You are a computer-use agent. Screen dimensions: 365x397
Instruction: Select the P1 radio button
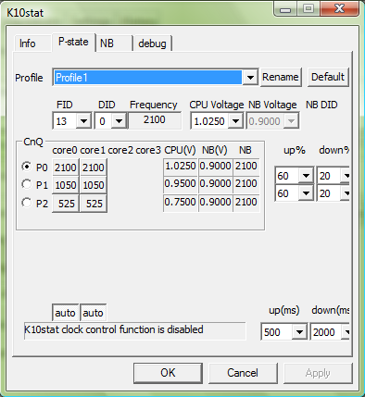click(27, 184)
